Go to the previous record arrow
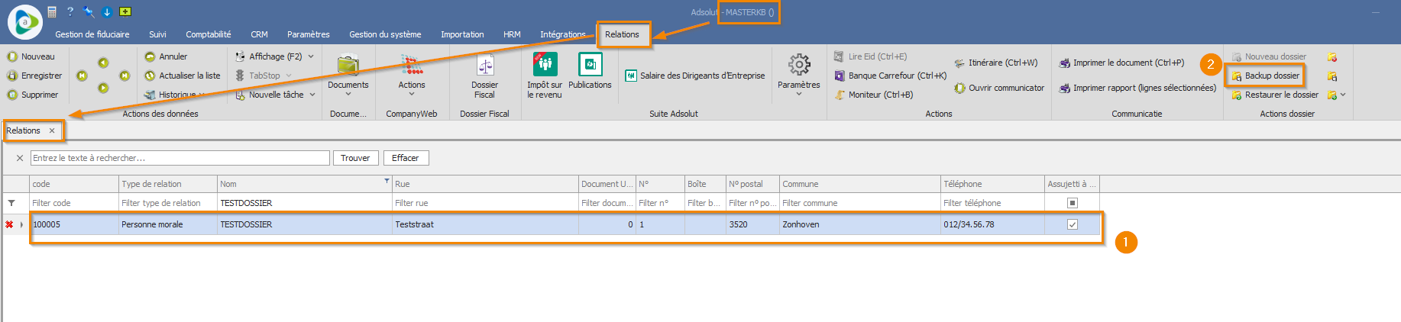 [x=103, y=63]
